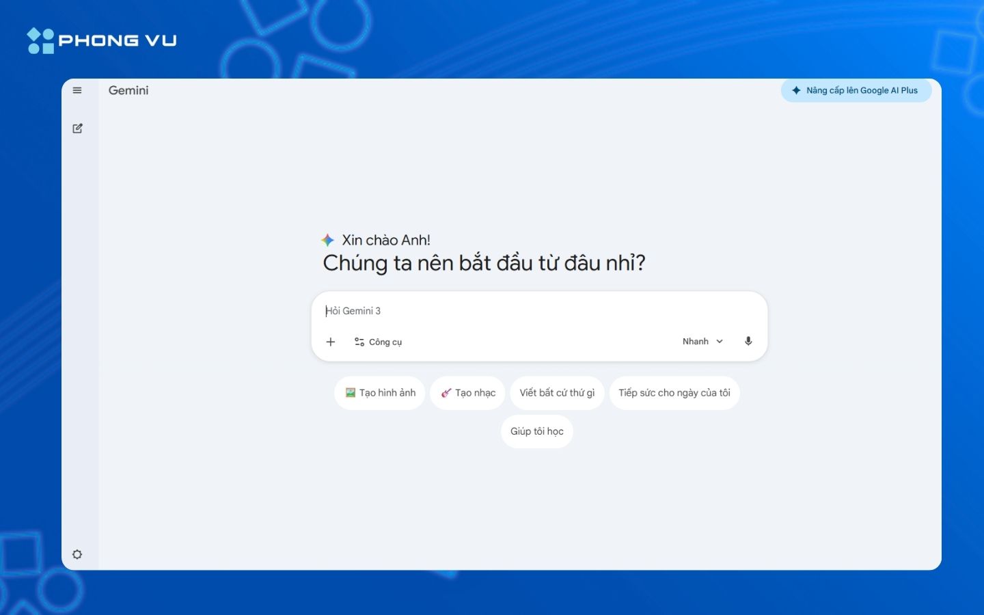Open settings gear at sidebar bottom
The image size is (984, 615).
point(77,554)
